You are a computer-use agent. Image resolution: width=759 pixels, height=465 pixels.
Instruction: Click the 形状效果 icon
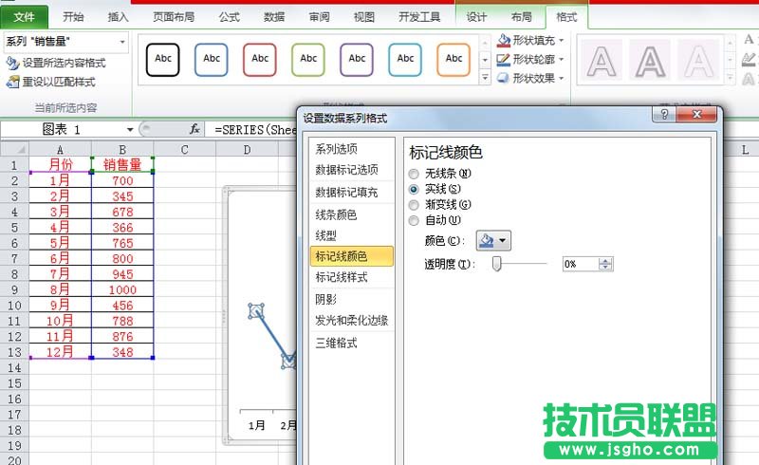[504, 78]
